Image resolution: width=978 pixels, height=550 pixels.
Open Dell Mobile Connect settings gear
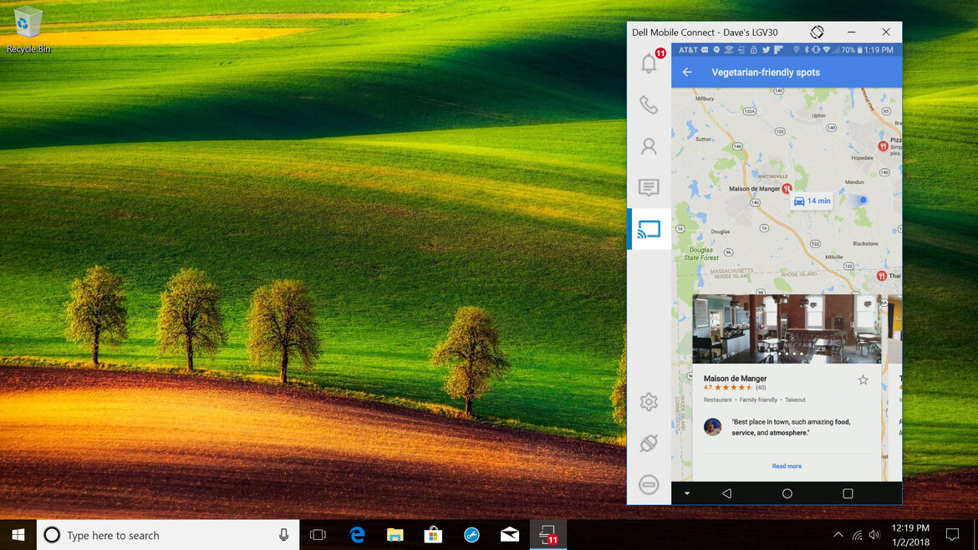pos(649,401)
